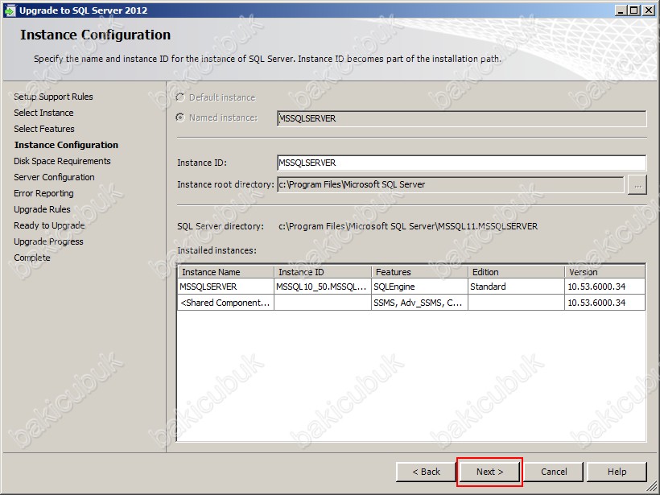This screenshot has height=495, width=660.
Task: Minimize the upgrade wizard window
Action: pos(620,10)
